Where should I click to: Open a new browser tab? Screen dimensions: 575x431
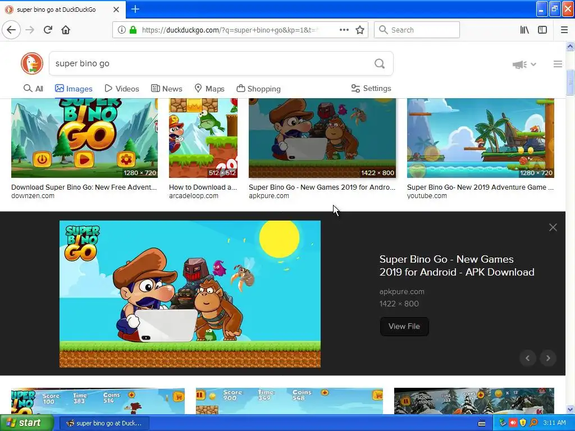[135, 9]
